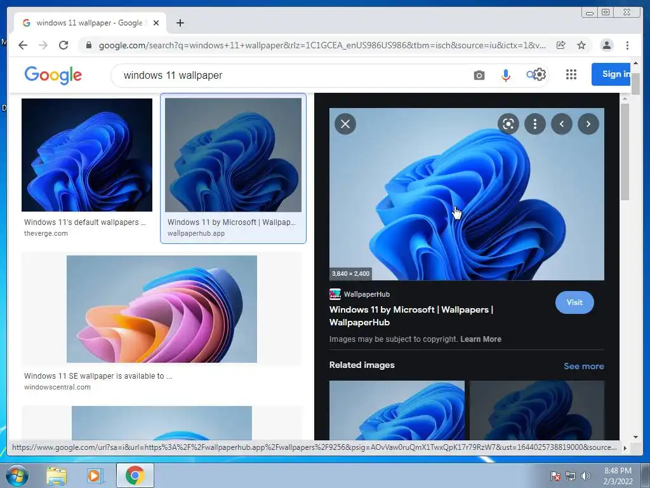View site information via lock icon
Image resolution: width=650 pixels, height=488 pixels.
88,45
